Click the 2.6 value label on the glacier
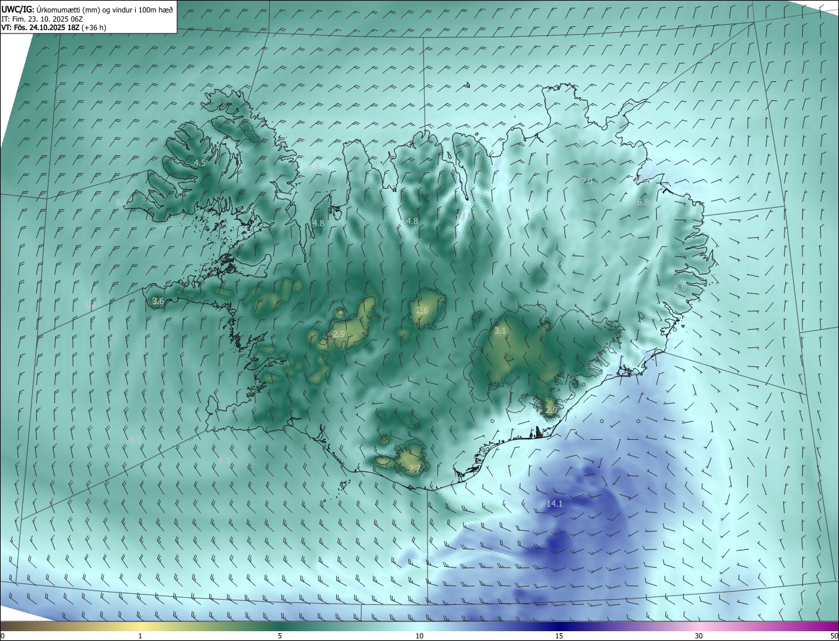This screenshot has height=641, width=839. 422,310
